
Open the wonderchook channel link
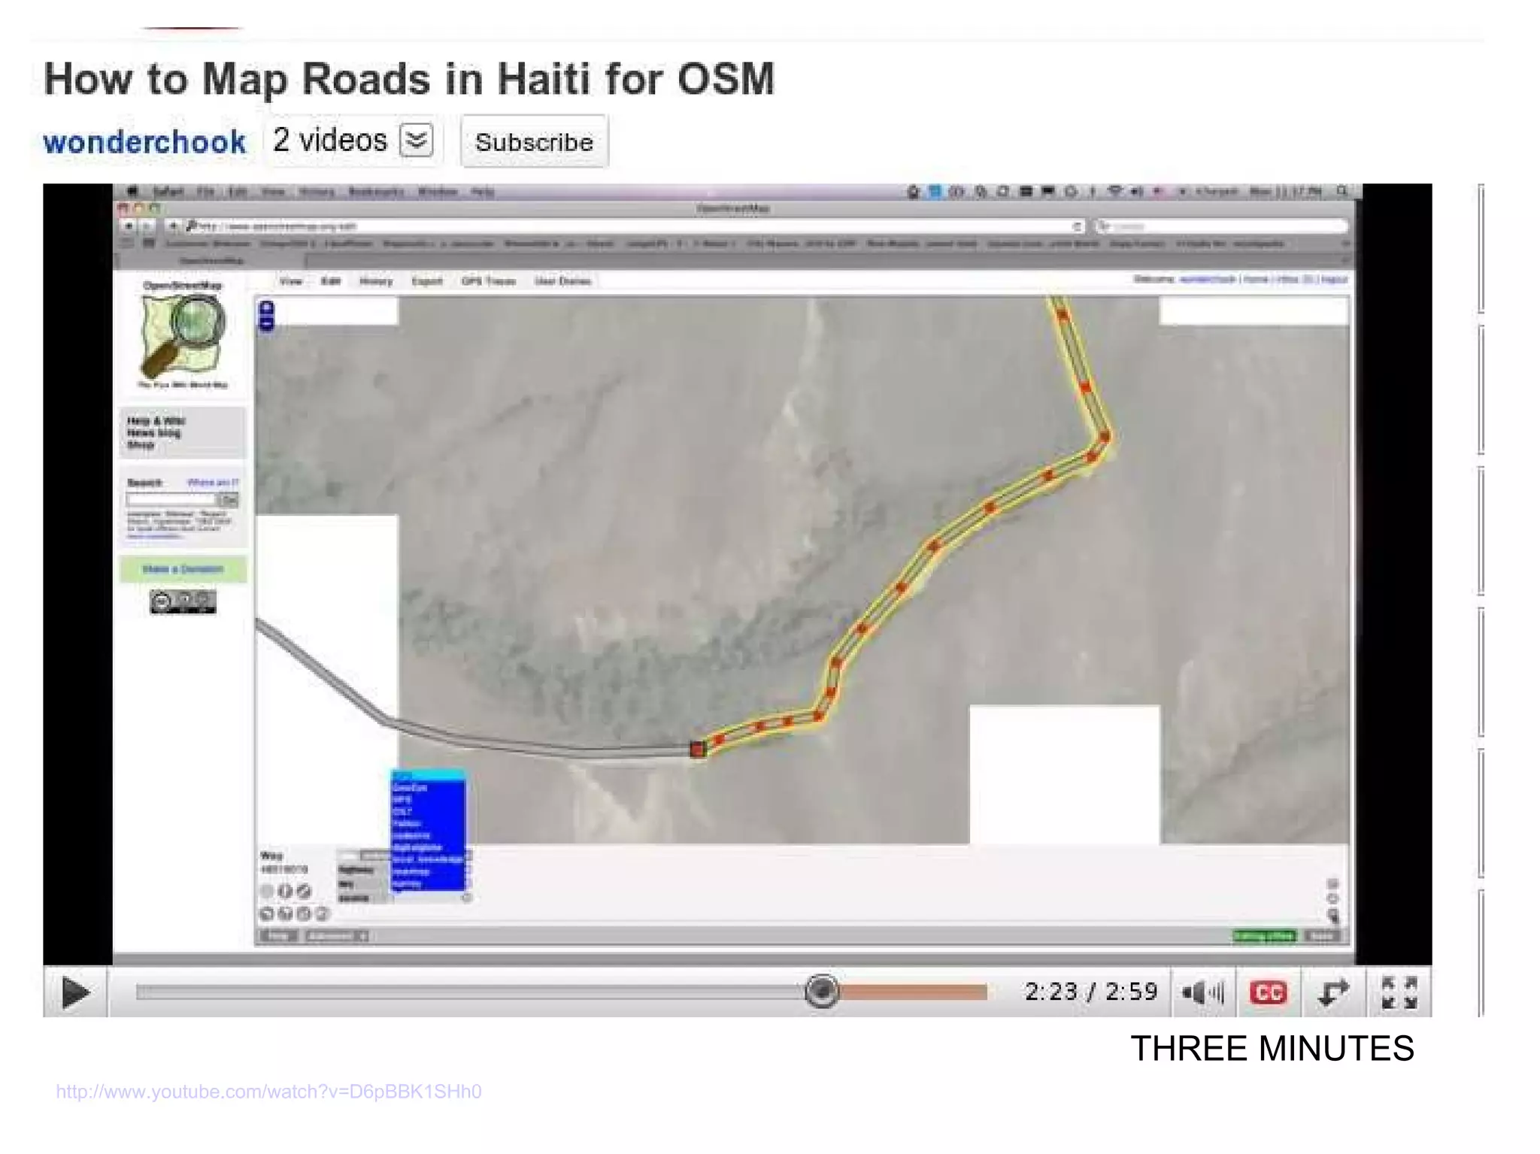point(144,141)
